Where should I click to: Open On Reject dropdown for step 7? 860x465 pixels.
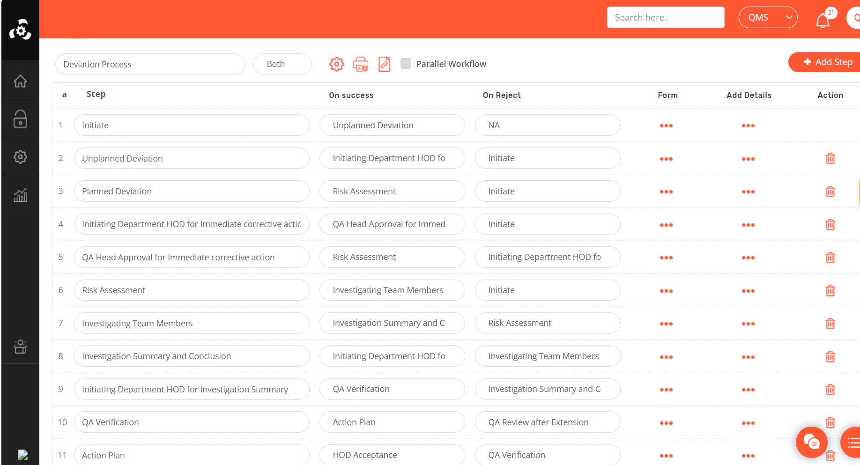click(x=548, y=323)
